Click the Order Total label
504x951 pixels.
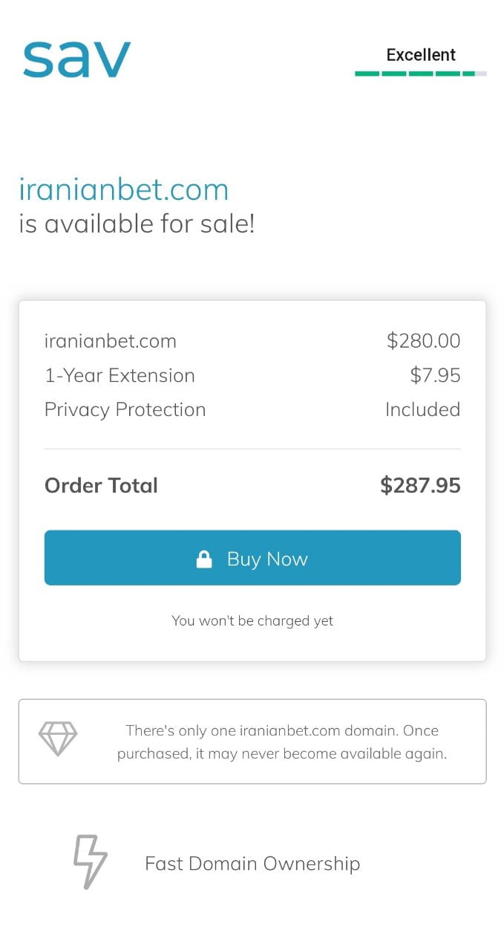tap(101, 486)
